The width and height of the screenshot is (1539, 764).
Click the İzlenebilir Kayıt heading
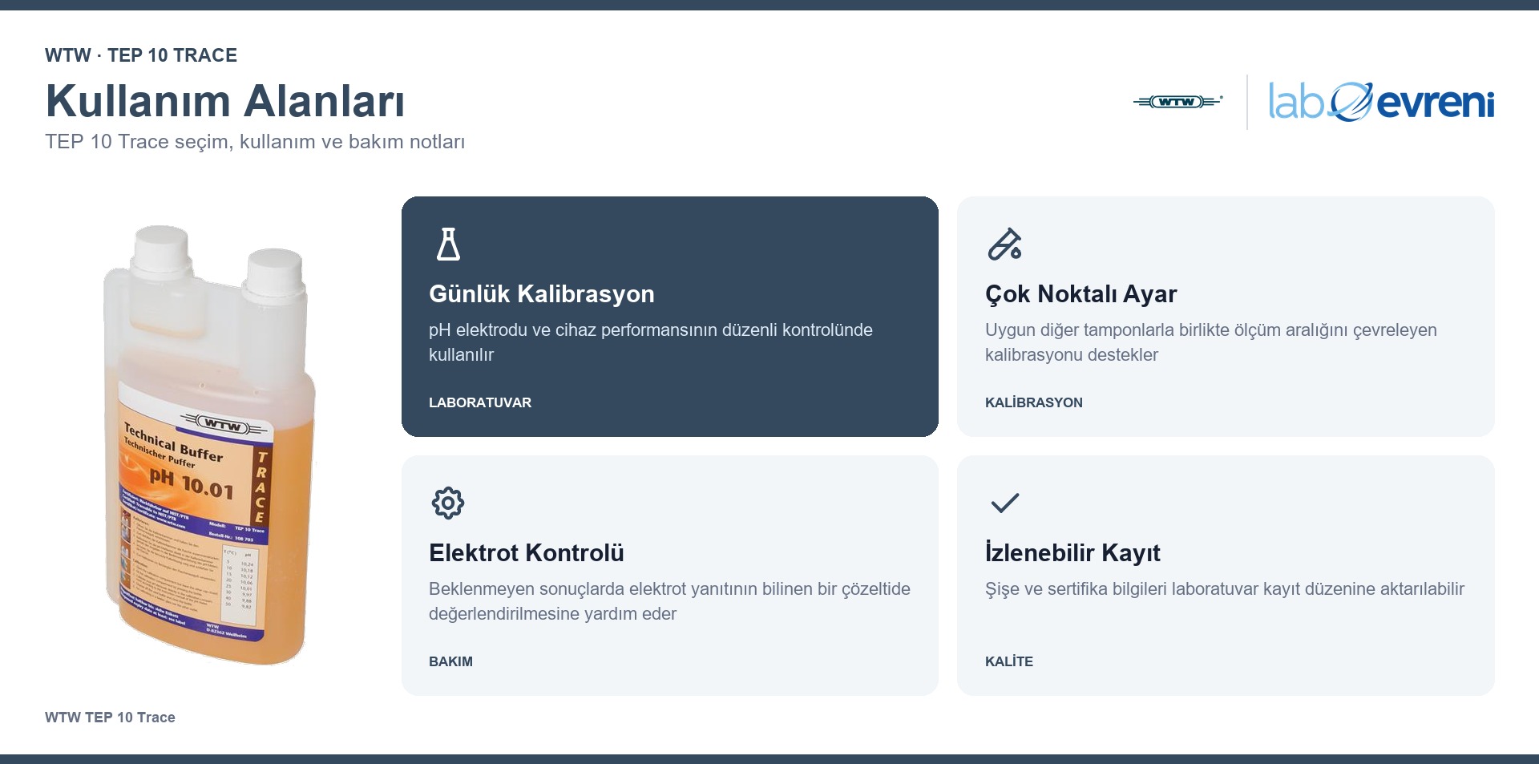pyautogui.click(x=1072, y=553)
